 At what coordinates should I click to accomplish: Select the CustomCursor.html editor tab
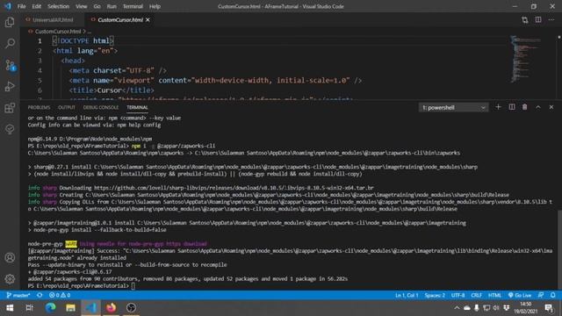(x=120, y=19)
